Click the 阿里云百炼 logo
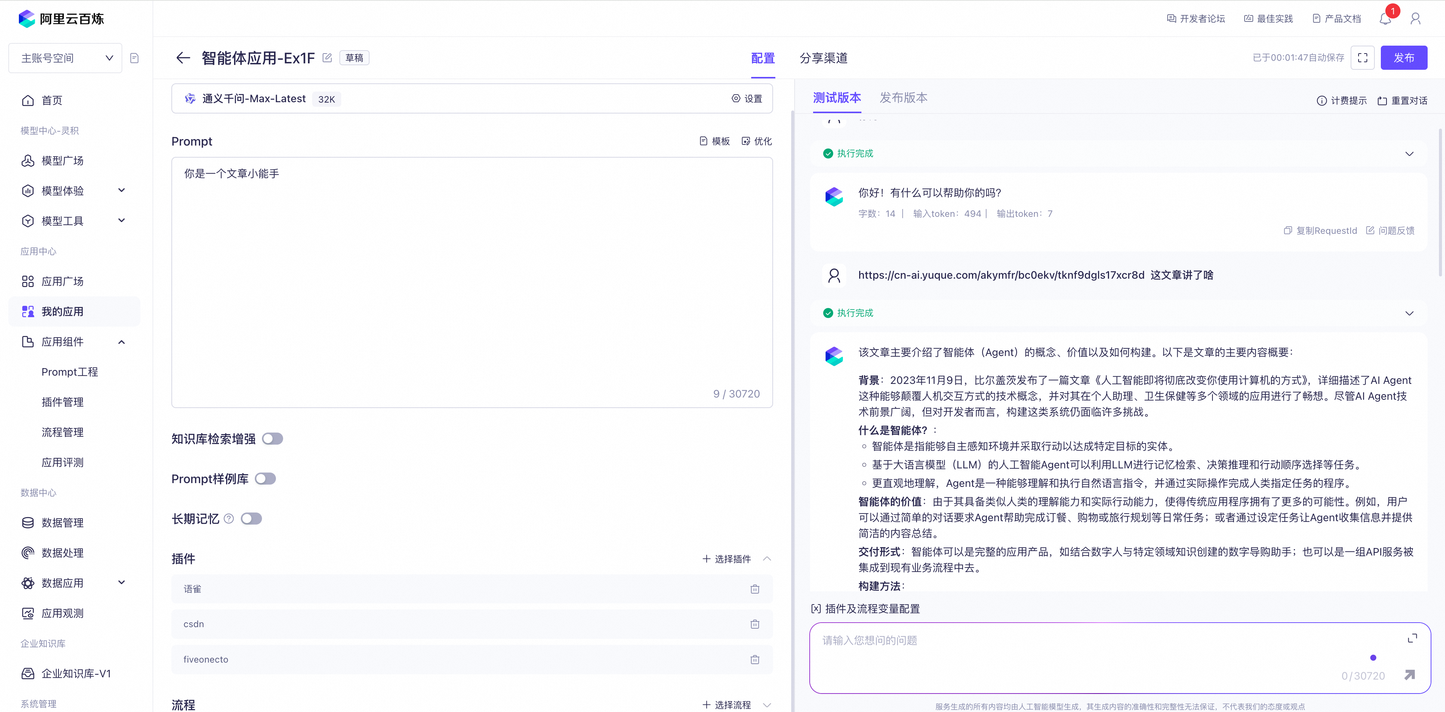Viewport: 1445px width, 712px height. [61, 18]
